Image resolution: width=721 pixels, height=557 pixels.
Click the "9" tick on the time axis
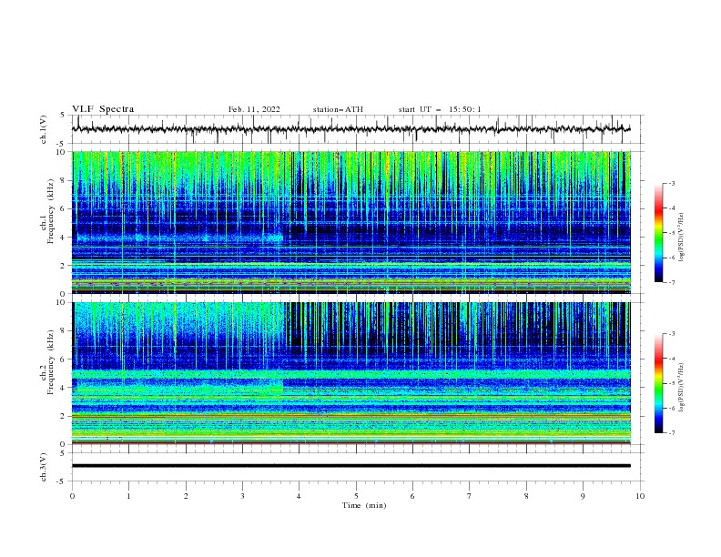(x=583, y=496)
